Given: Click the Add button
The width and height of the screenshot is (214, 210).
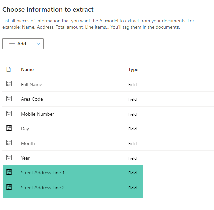Looking at the screenshot, I should point(18,44).
